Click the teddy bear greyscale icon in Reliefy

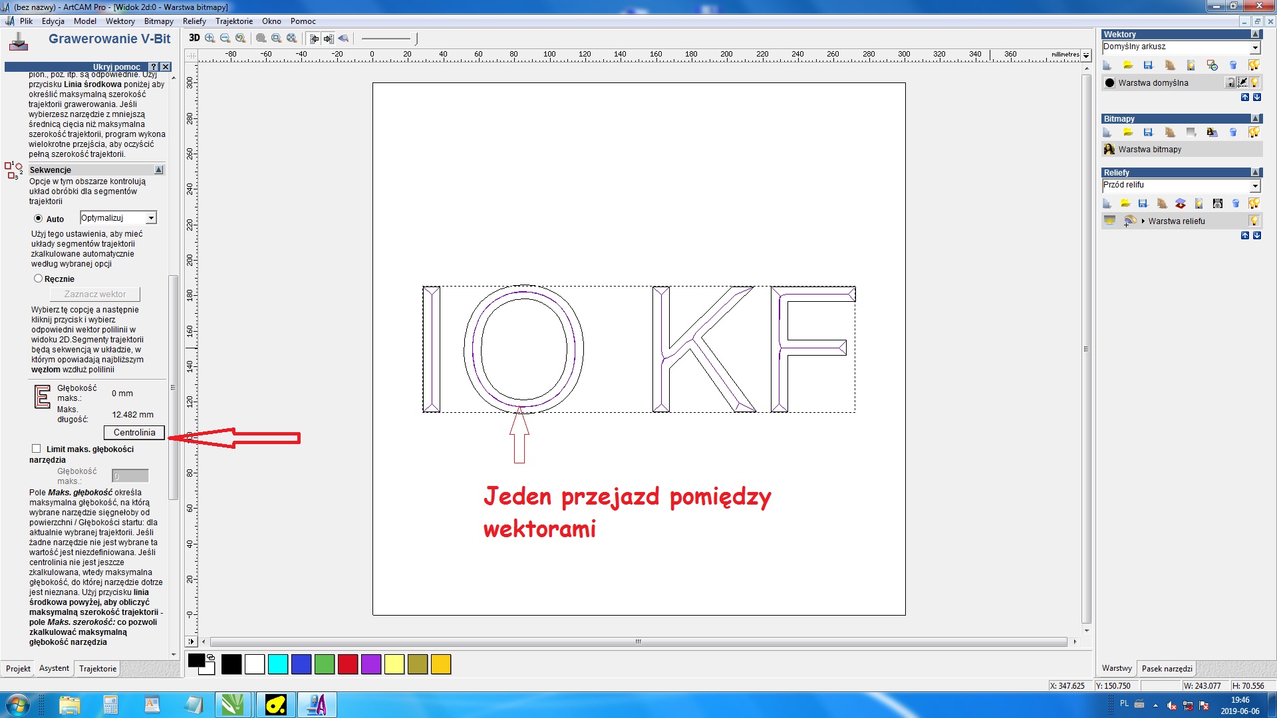[1218, 203]
